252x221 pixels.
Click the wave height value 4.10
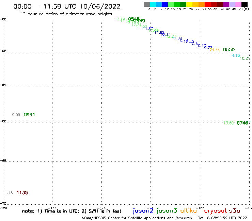coord(236,55)
